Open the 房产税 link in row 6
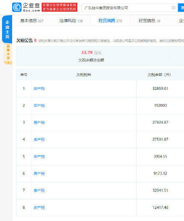Screen dimensions: 184x221 point(39,173)
